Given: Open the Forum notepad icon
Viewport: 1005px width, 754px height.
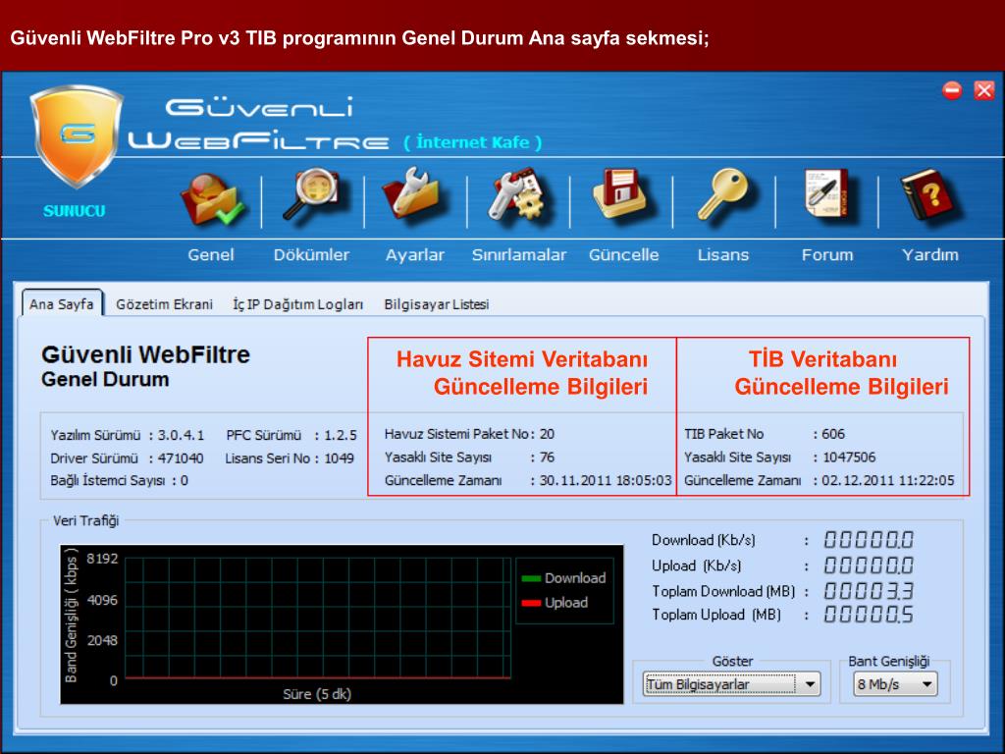Looking at the screenshot, I should pyautogui.click(x=826, y=194).
